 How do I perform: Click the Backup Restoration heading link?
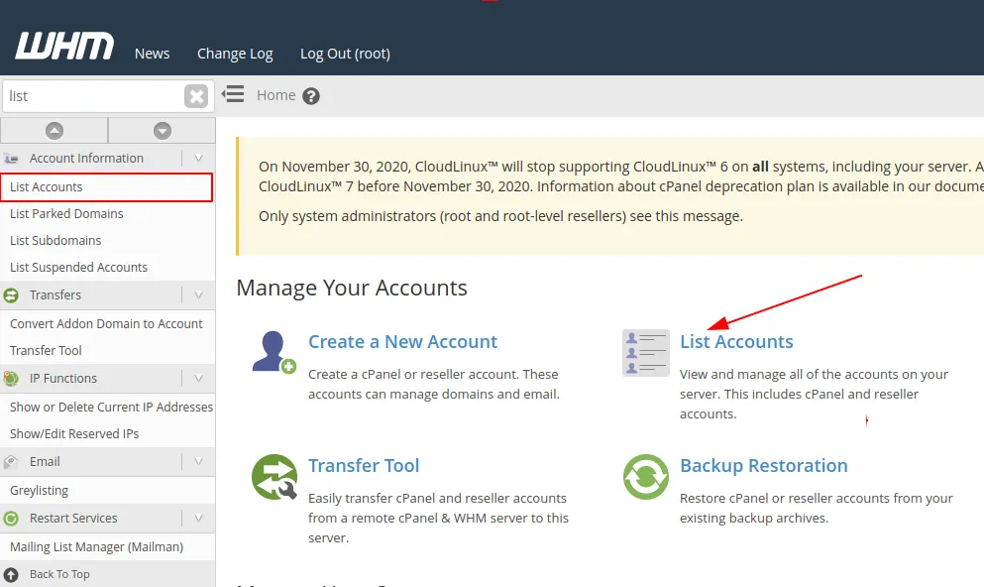click(764, 466)
